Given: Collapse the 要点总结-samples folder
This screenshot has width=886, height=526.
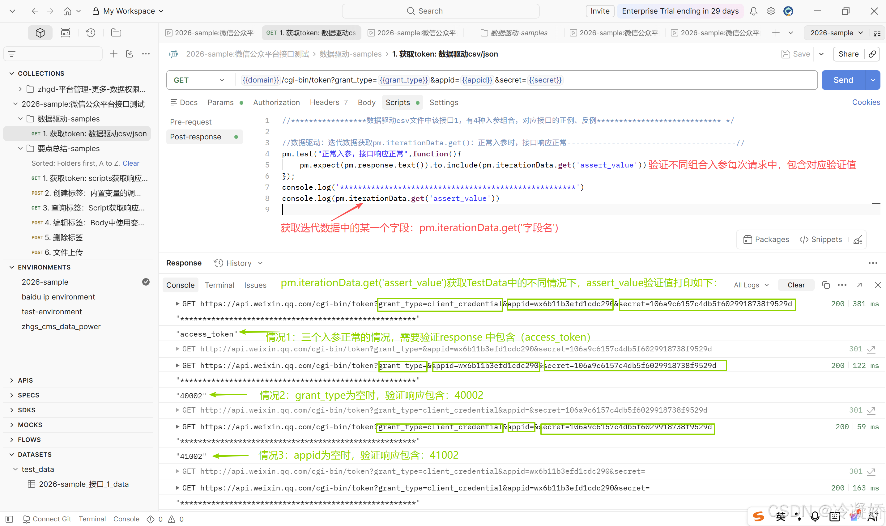Looking at the screenshot, I should (20, 149).
